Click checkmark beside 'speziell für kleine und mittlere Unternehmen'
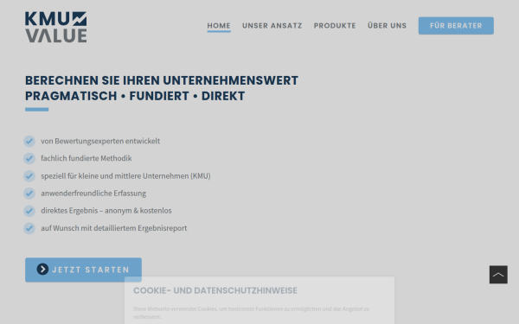The width and height of the screenshot is (519, 324). pos(29,176)
